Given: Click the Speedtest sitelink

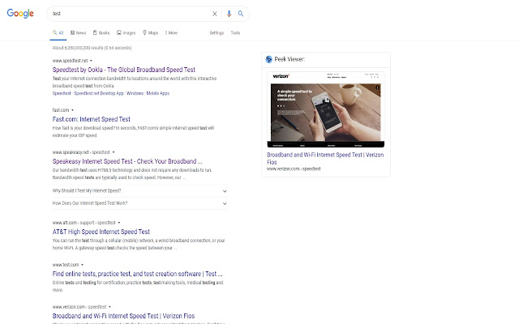Looking at the screenshot, I should click(x=62, y=93).
